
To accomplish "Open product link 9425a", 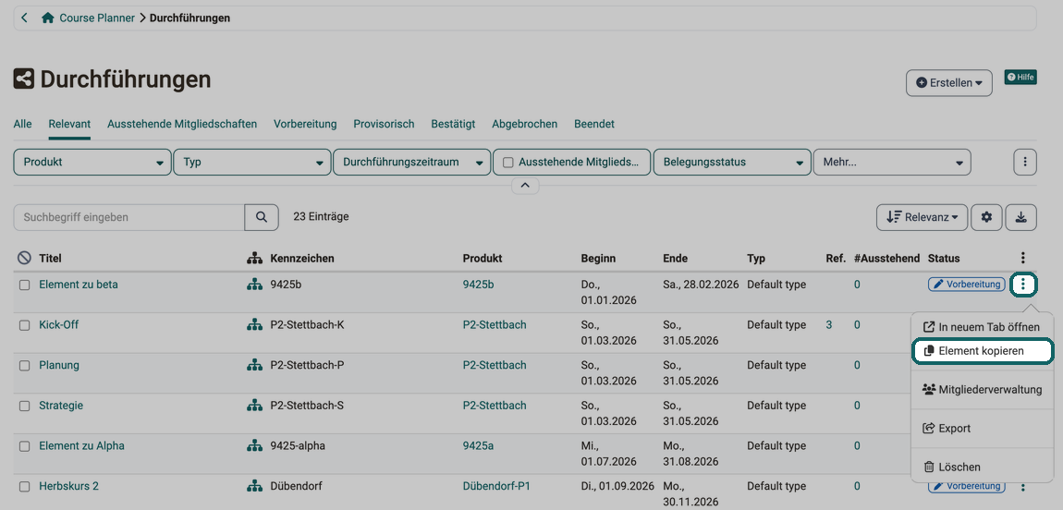I will [x=479, y=445].
